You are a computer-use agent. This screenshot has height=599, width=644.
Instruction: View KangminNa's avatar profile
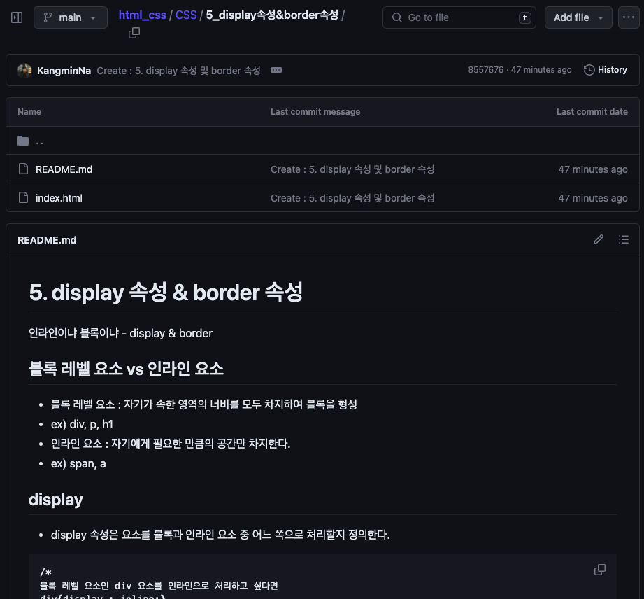click(24, 70)
